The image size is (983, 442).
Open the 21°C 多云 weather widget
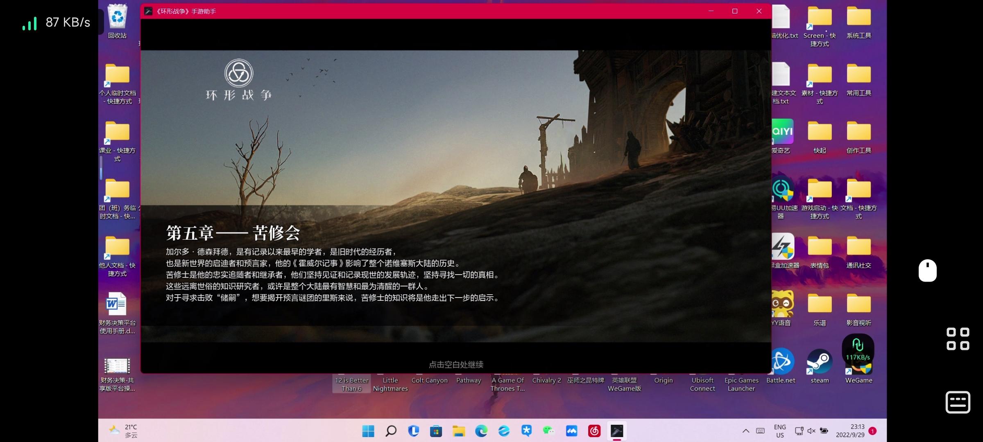tap(123, 431)
